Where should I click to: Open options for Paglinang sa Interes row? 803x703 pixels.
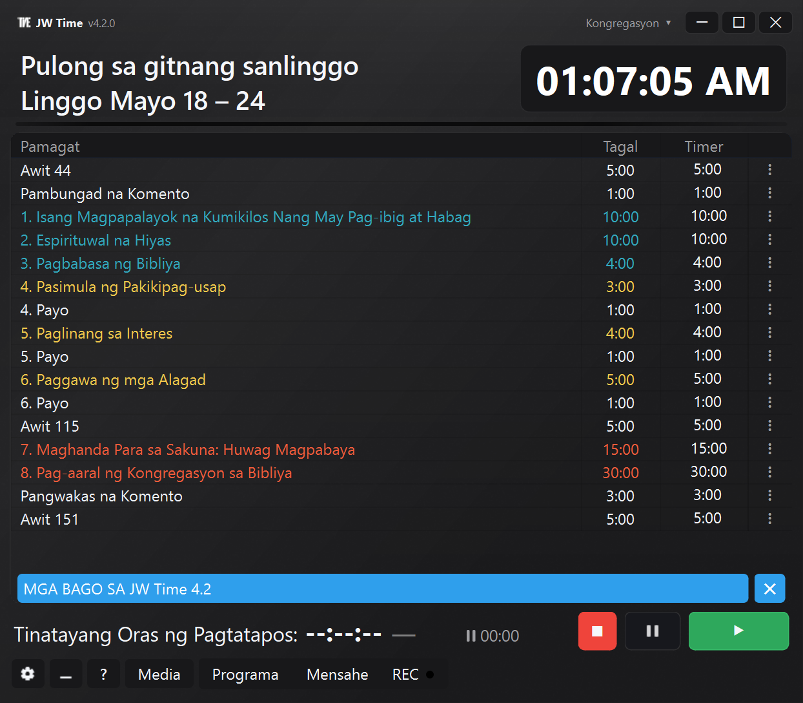point(769,333)
